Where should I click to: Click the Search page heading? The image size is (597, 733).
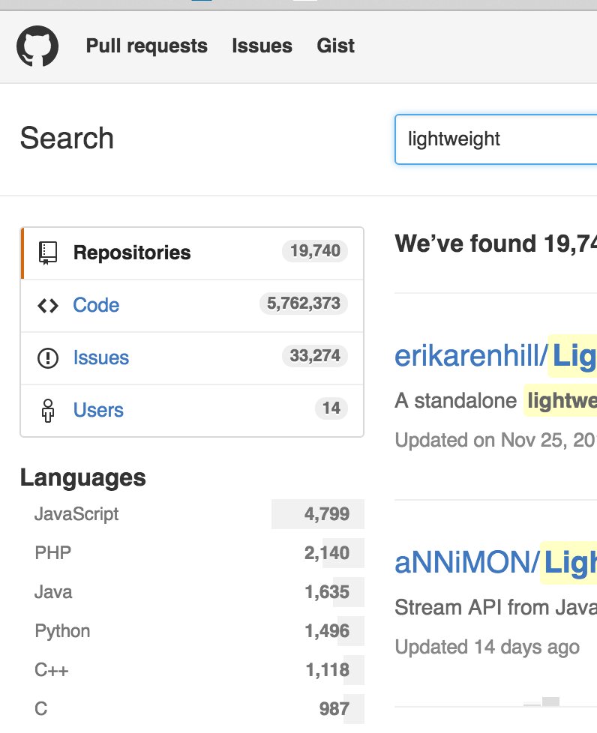pos(67,139)
